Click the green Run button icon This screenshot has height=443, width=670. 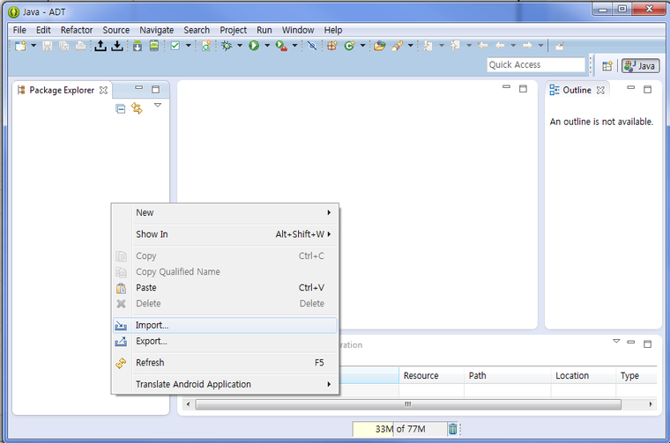point(254,46)
